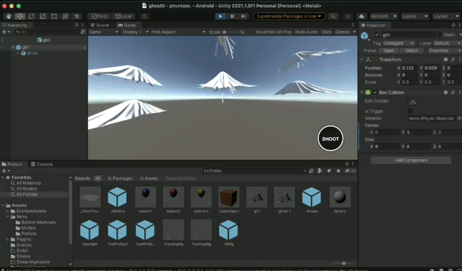The width and height of the screenshot is (462, 271).
Task: Click the Add Component button
Action: point(411,160)
